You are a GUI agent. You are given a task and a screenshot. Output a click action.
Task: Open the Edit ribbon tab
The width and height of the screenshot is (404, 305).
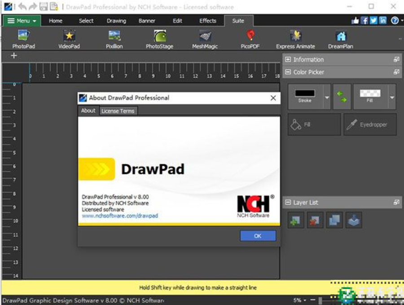click(x=177, y=21)
